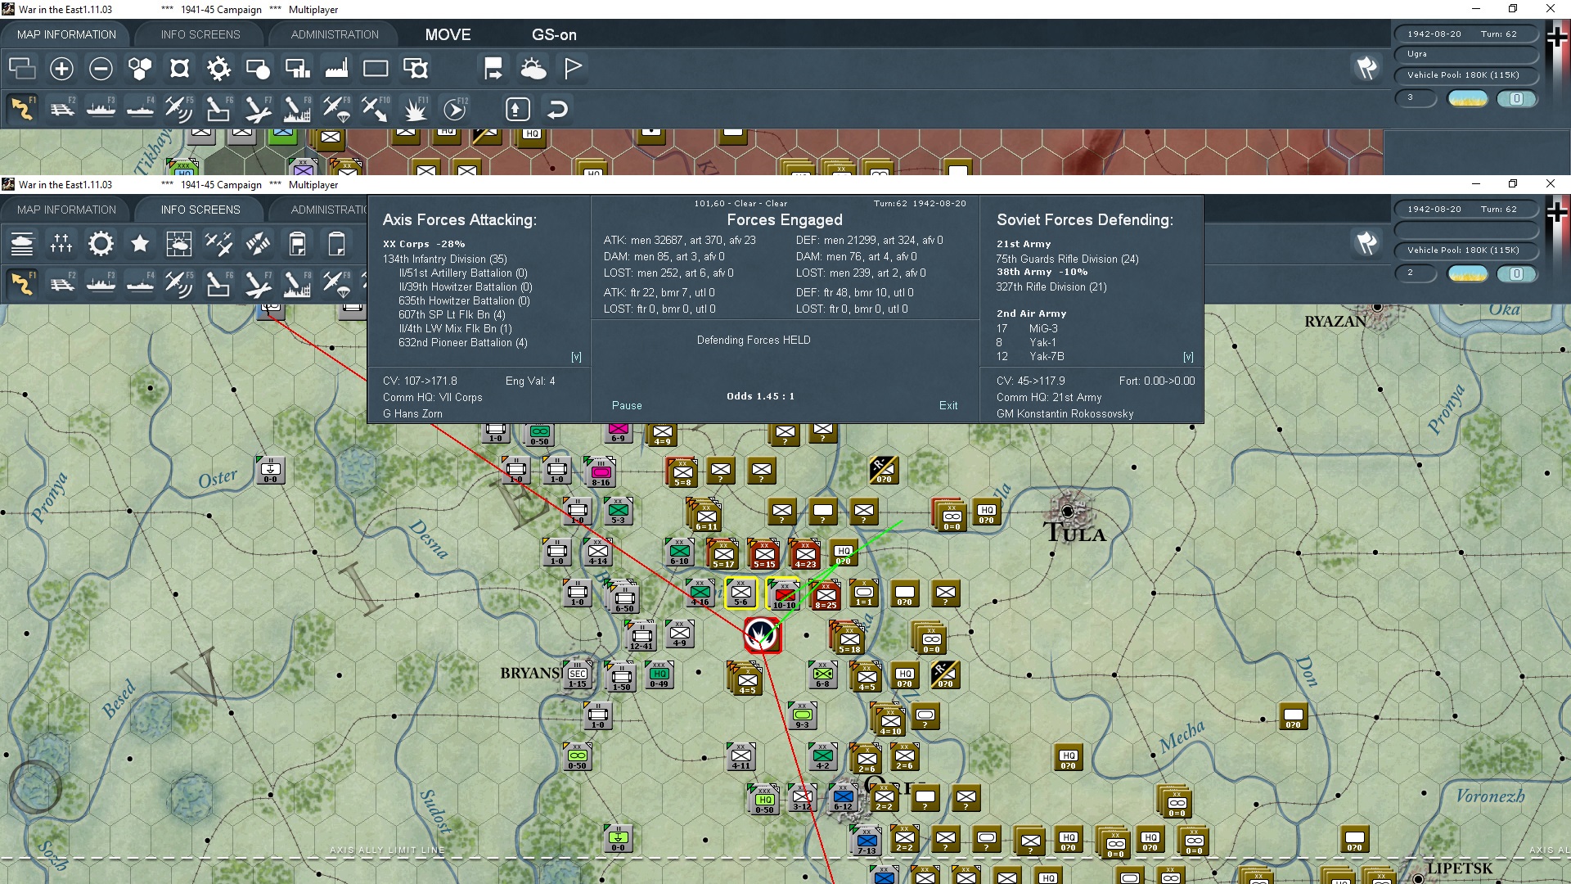Select F5 air recon mode in upper window
This screenshot has height=884, width=1571.
click(179, 109)
